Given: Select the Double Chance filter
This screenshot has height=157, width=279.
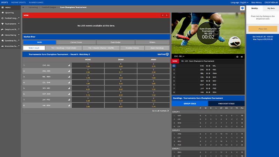Looking at the screenshot, I should coord(132,48).
